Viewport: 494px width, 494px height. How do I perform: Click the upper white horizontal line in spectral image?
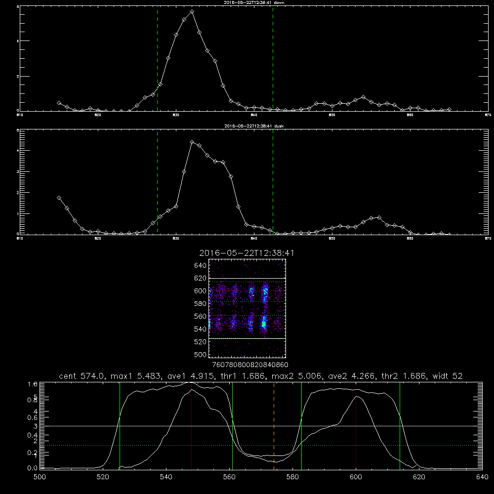247,278
